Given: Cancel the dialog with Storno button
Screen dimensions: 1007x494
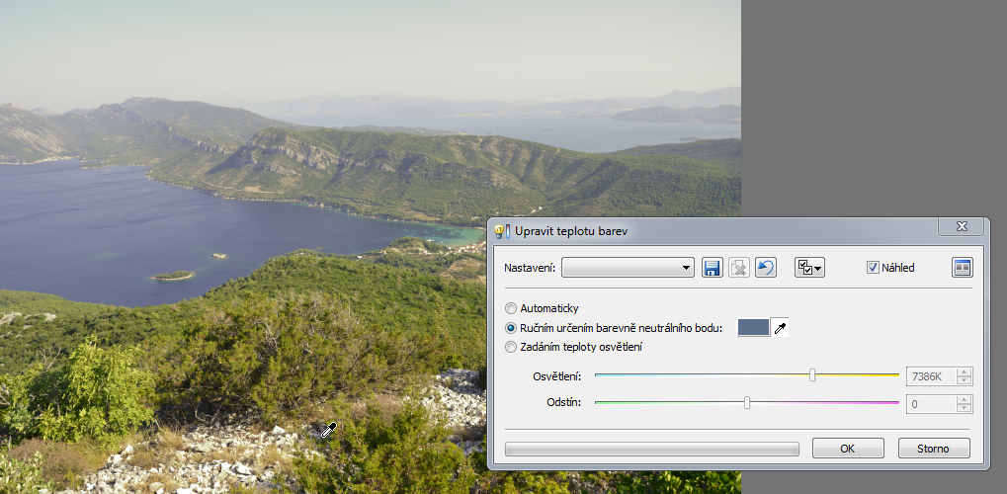Looking at the screenshot, I should (934, 449).
